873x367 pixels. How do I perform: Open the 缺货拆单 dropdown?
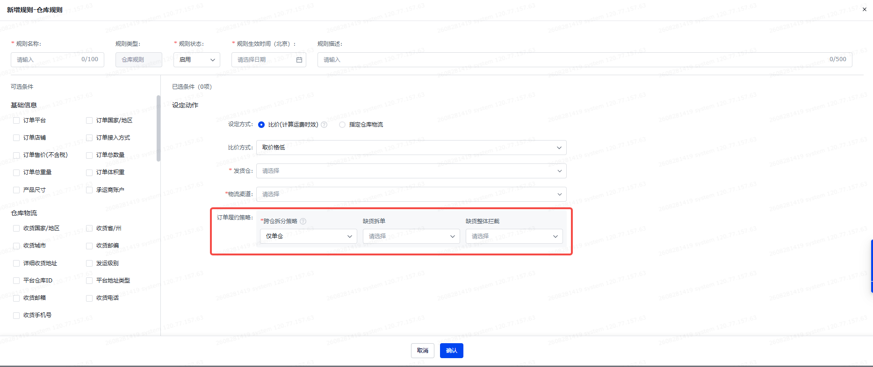(411, 236)
